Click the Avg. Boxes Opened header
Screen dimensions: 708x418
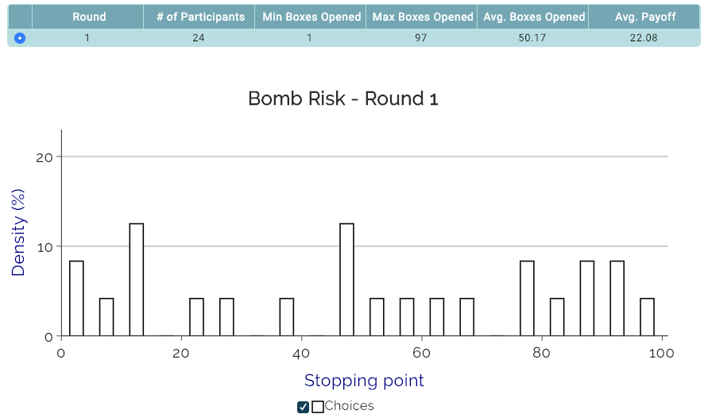pyautogui.click(x=534, y=17)
